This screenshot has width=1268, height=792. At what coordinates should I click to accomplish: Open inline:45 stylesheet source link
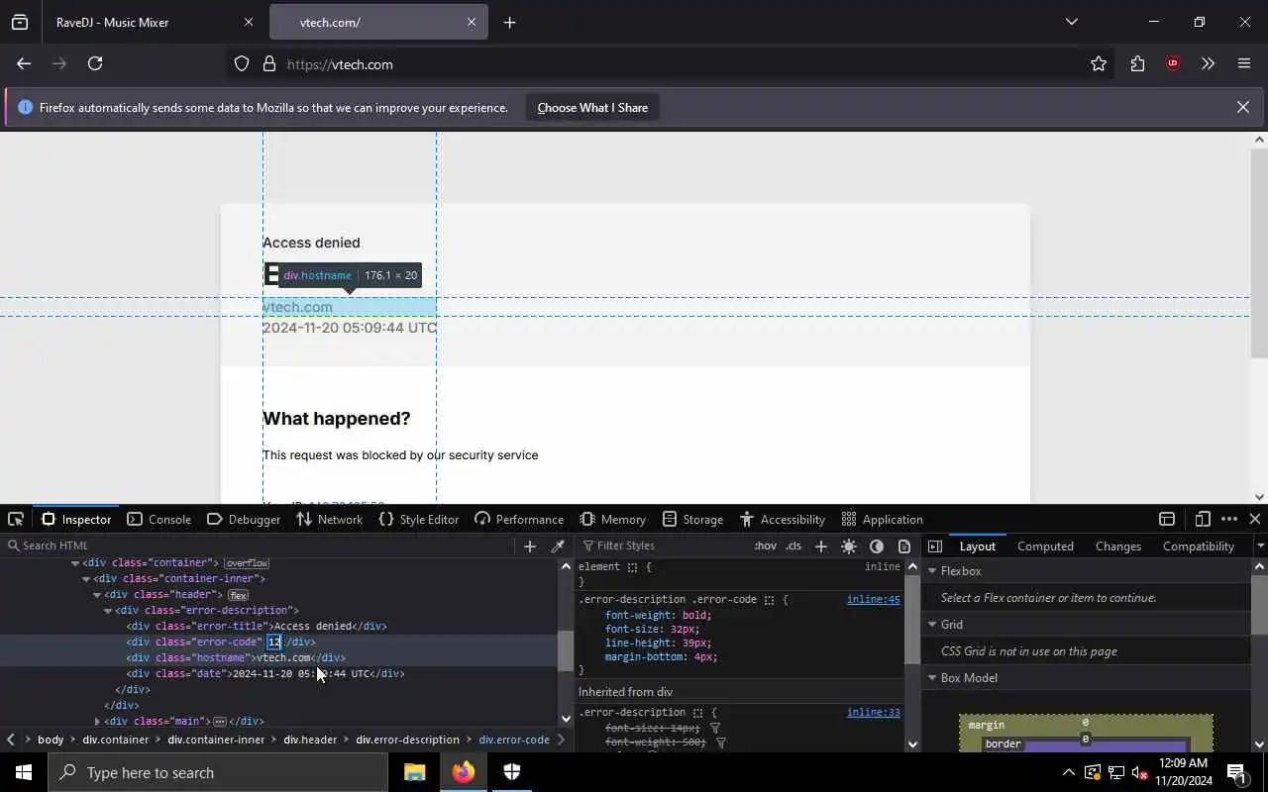873,600
